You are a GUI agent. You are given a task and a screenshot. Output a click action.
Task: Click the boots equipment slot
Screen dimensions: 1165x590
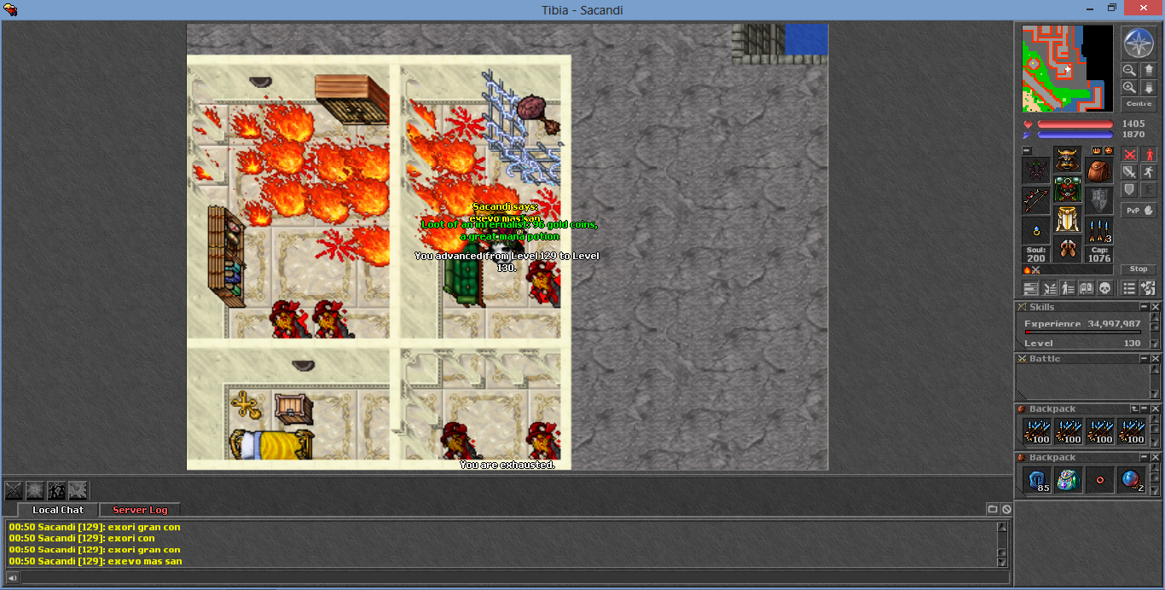[1067, 249]
